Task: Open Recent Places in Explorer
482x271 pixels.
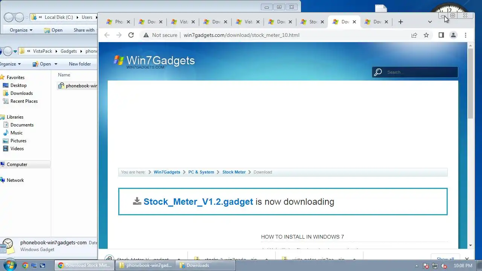Action: click(x=24, y=101)
